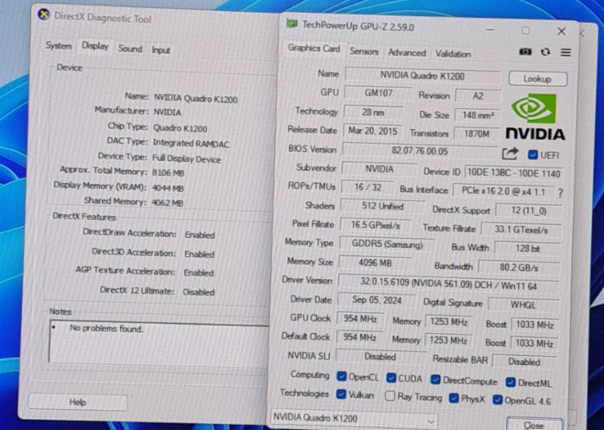The height and width of the screenshot is (430, 604).
Task: Select the Input tab in DirectX tool
Action: coord(161,50)
